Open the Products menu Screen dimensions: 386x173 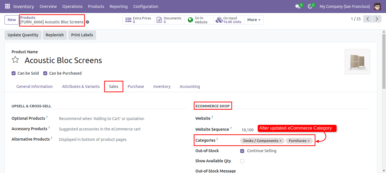pos(96,6)
